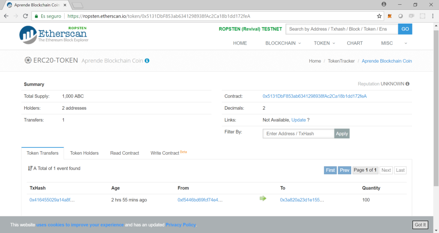
Task: Open the MetaMask fox extension
Action: [x=389, y=16]
